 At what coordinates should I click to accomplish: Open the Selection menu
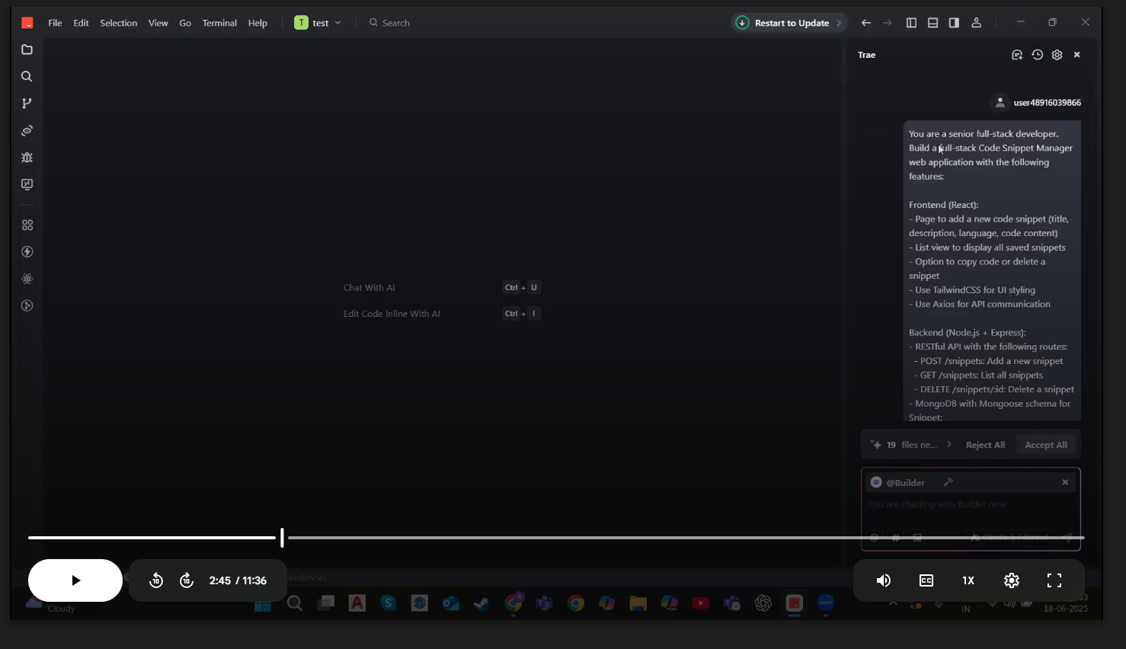[119, 23]
